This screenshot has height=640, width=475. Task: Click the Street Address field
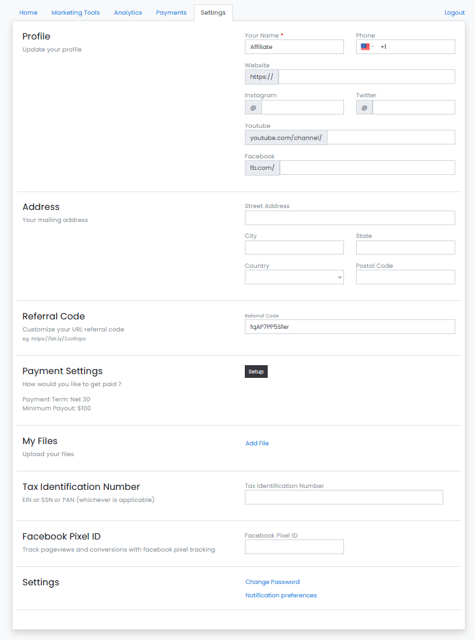click(x=350, y=218)
